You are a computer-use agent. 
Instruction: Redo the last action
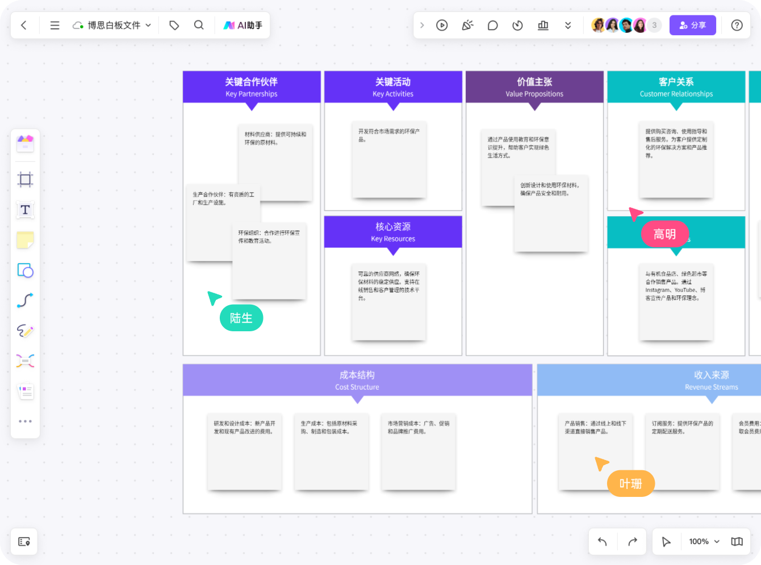[x=633, y=542]
